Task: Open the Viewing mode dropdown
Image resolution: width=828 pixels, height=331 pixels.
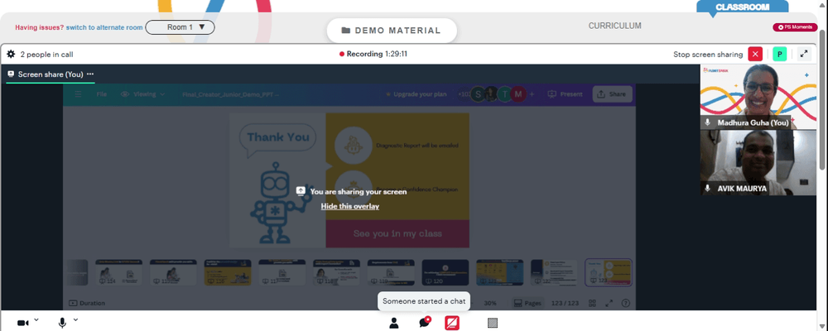Action: 143,94
